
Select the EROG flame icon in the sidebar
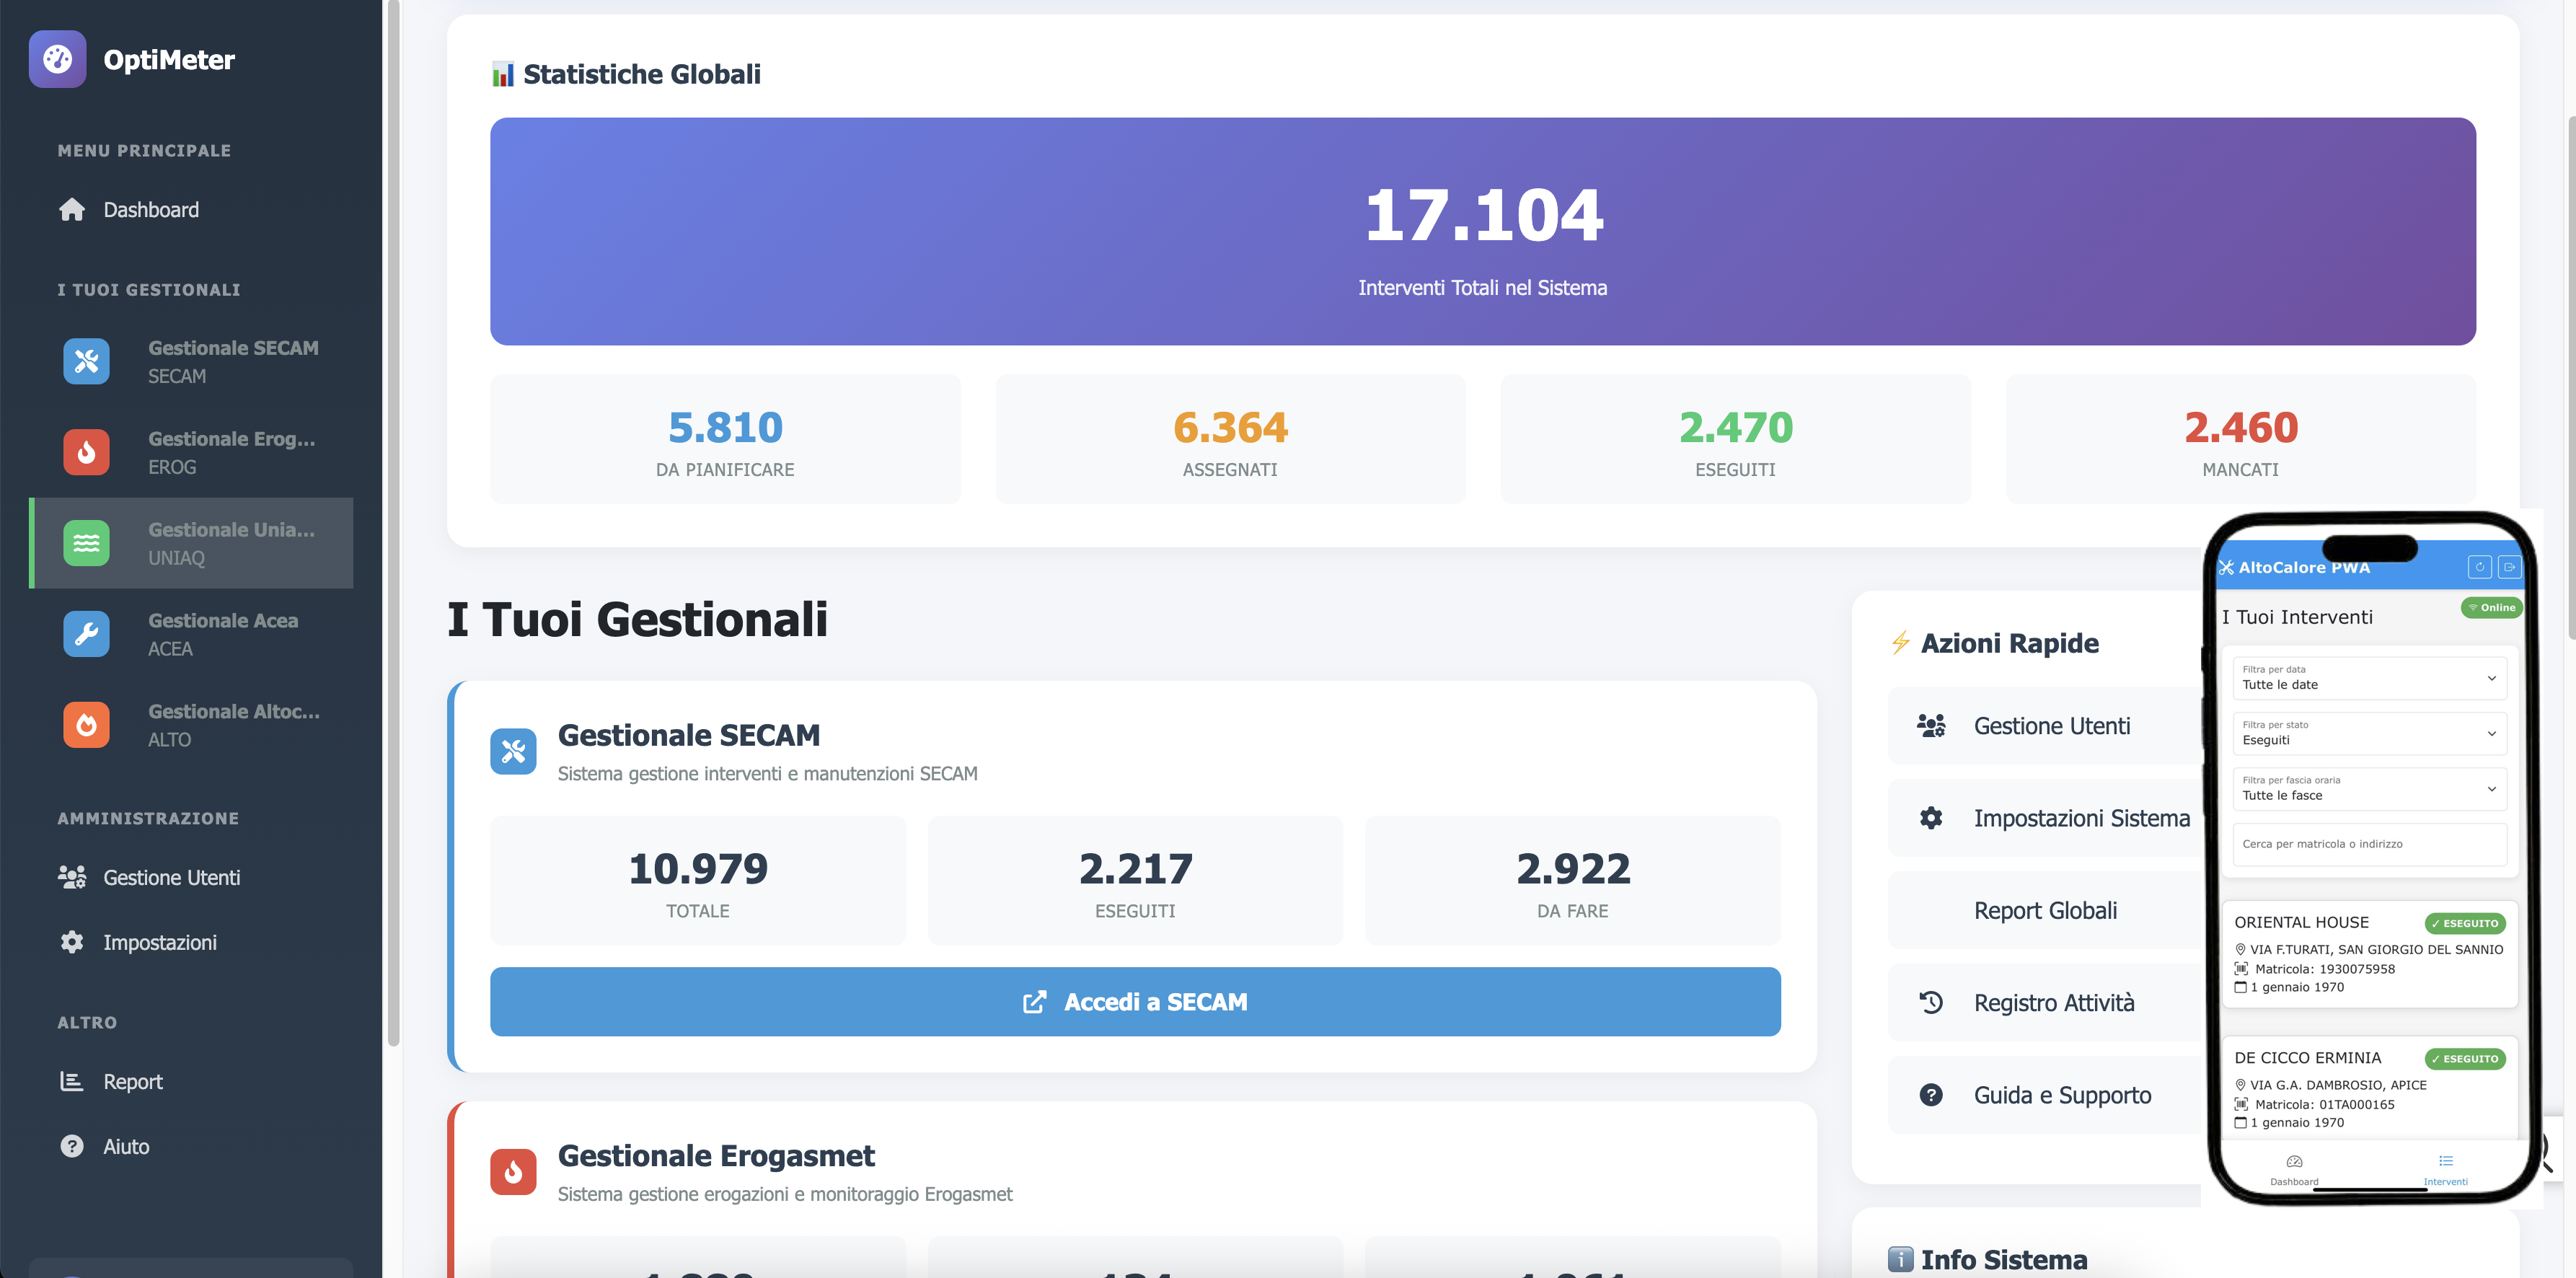pyautogui.click(x=87, y=452)
